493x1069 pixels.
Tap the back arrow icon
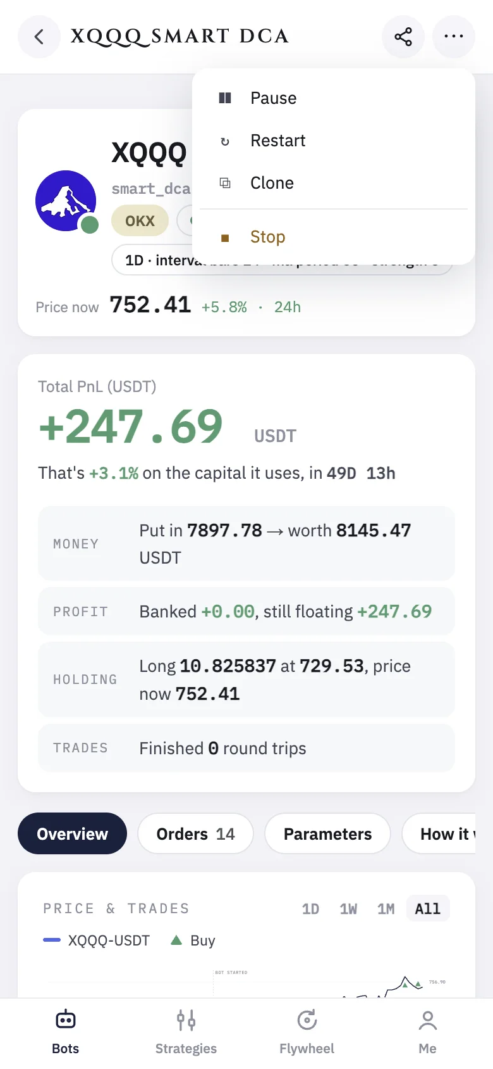click(39, 37)
